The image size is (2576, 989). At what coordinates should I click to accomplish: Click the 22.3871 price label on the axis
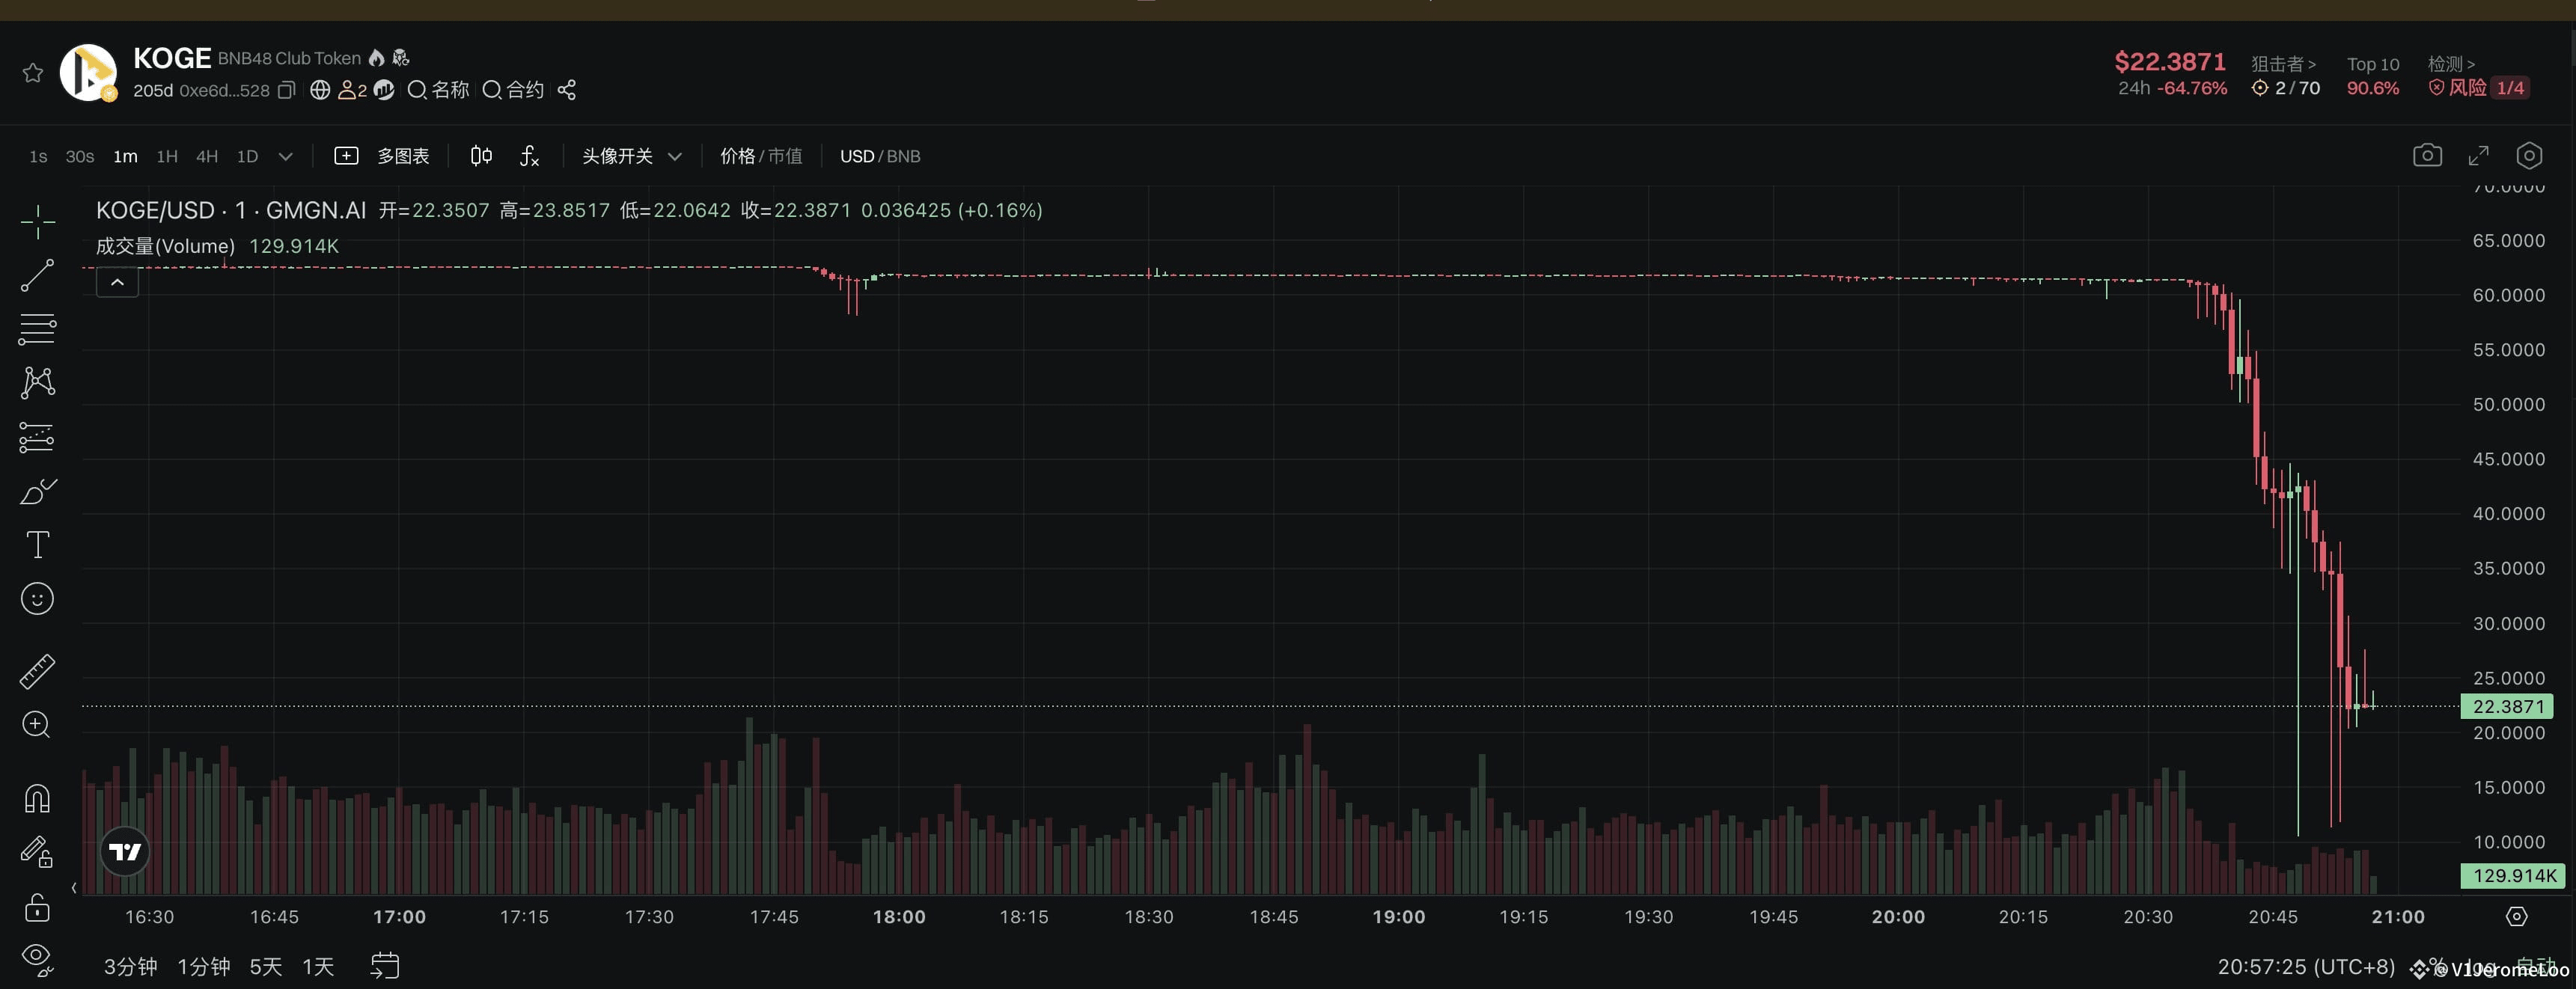[2507, 706]
